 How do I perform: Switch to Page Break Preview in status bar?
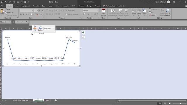(x=169, y=104)
